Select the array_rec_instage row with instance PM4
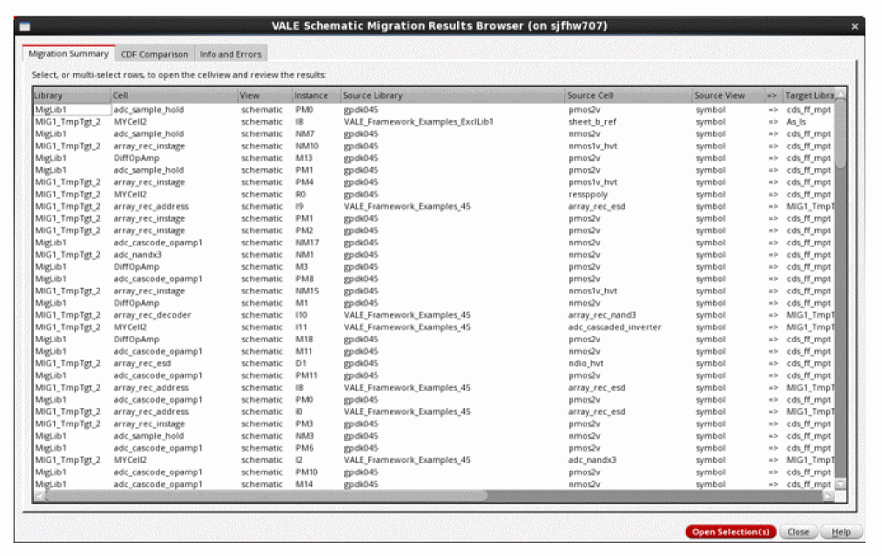The width and height of the screenshot is (882, 556). tap(434, 182)
